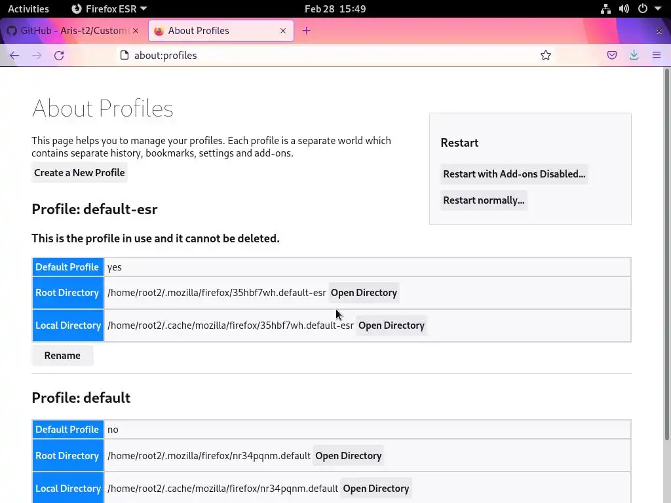Open the volume indicator
Viewport: 671px width, 503px height.
coord(624,9)
